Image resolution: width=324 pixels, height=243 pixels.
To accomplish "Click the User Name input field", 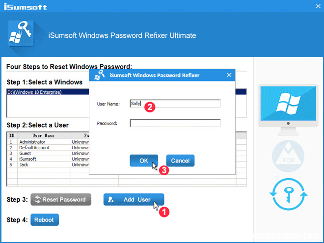I will (175, 104).
